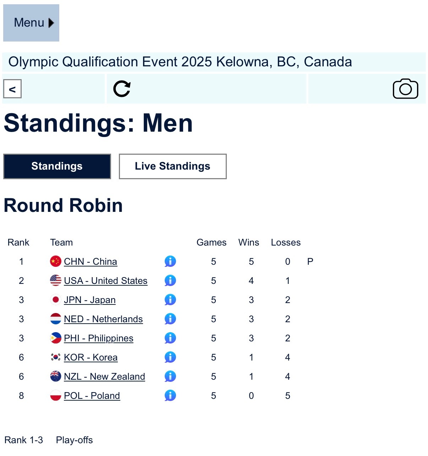Click the info icon beside China
The width and height of the screenshot is (428, 456).
point(170,262)
